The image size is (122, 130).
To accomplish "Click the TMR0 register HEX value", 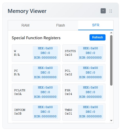I will pos(91,107).
